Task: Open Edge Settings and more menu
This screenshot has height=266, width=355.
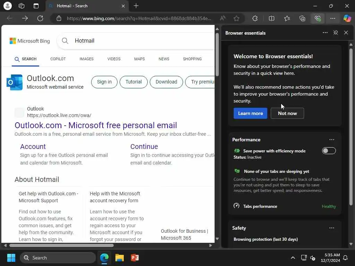Action: 332,18
